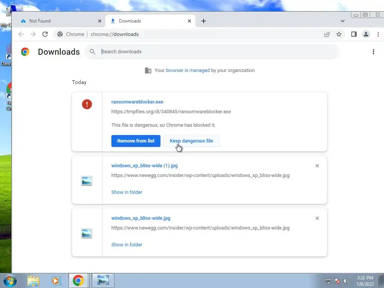Open a new tab with plus button
The height and width of the screenshot is (288, 384).
tap(204, 21)
